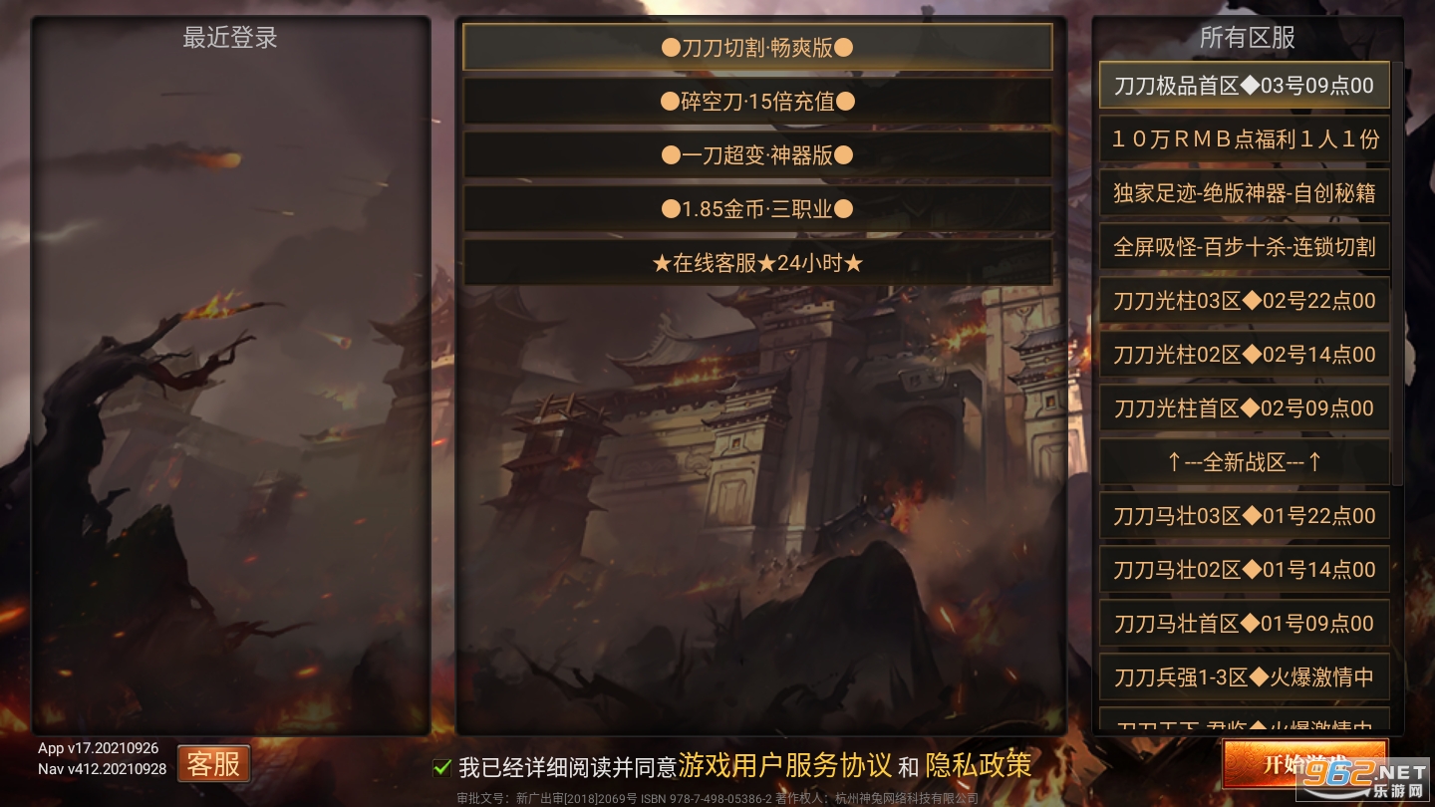Select the 刀刀切割·畅爽版 server group
The width and height of the screenshot is (1435, 807).
tap(757, 47)
